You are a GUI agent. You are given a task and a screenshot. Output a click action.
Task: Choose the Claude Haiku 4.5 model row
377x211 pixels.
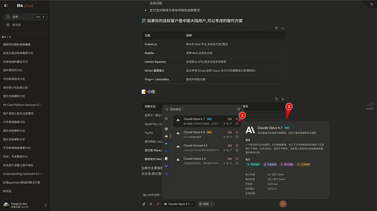pyautogui.click(x=207, y=161)
